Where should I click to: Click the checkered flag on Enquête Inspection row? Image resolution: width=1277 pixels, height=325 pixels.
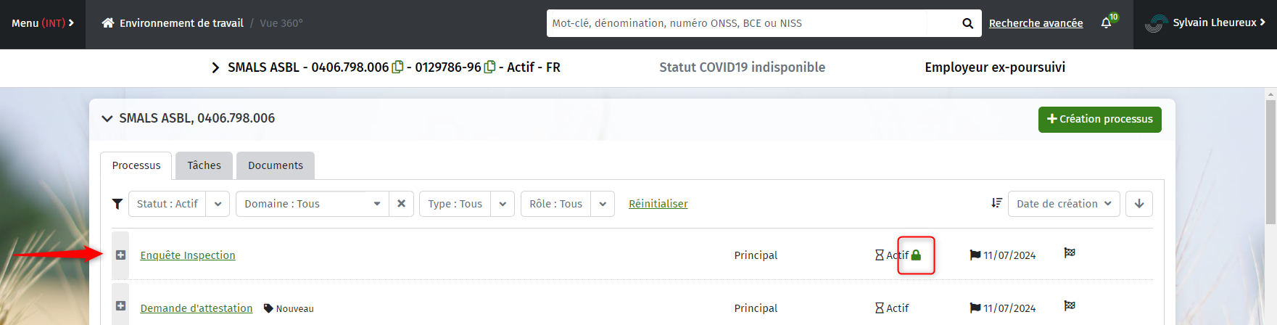pyautogui.click(x=1070, y=252)
